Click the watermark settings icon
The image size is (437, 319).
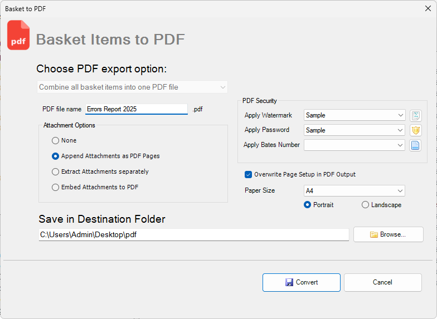[415, 116]
